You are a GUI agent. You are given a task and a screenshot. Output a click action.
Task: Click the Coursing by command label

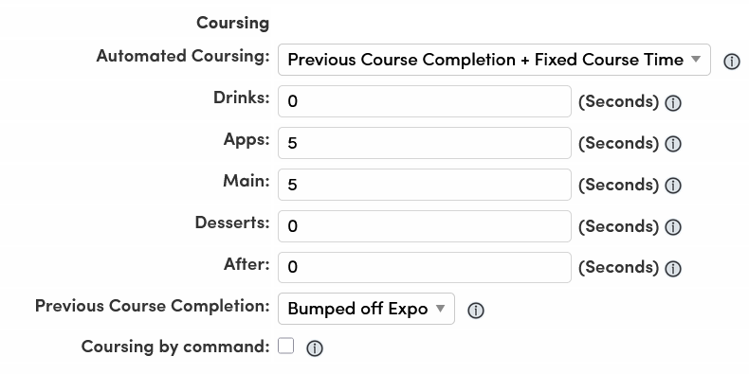[175, 347]
